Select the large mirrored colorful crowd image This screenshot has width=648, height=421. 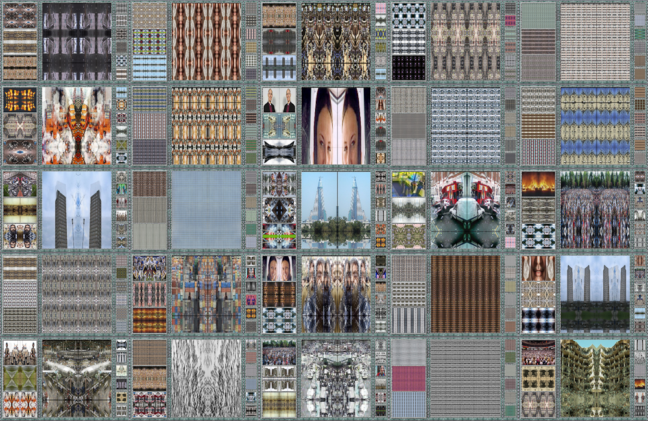pyautogui.click(x=595, y=210)
